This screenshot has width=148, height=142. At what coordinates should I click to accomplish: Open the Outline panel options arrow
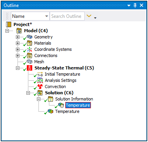coord(129,5)
